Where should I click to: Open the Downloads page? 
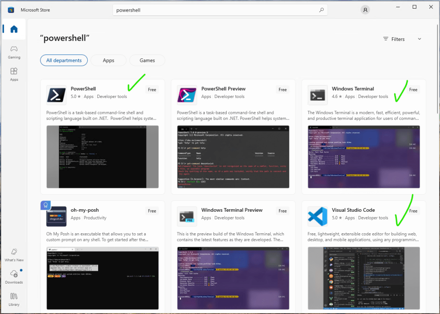pyautogui.click(x=14, y=277)
